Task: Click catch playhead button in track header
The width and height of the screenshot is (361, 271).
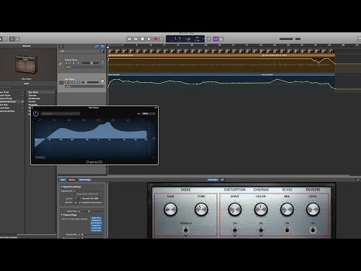Action: 102,46
